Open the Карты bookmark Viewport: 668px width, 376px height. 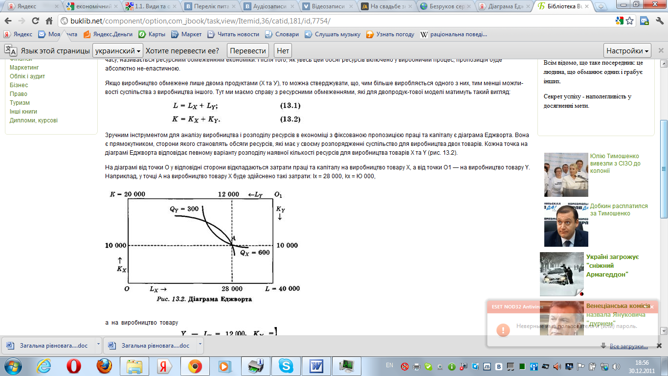tap(152, 34)
